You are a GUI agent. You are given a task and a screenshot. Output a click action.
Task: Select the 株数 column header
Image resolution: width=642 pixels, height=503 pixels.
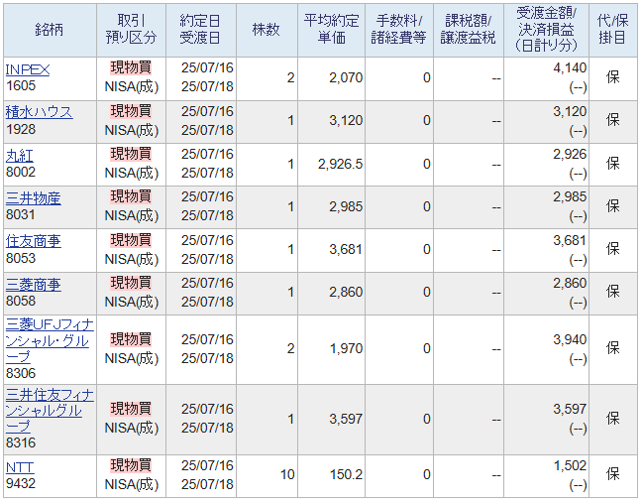point(267,30)
